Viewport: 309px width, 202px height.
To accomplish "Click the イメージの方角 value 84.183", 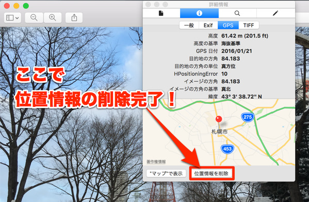I will click(x=231, y=81).
